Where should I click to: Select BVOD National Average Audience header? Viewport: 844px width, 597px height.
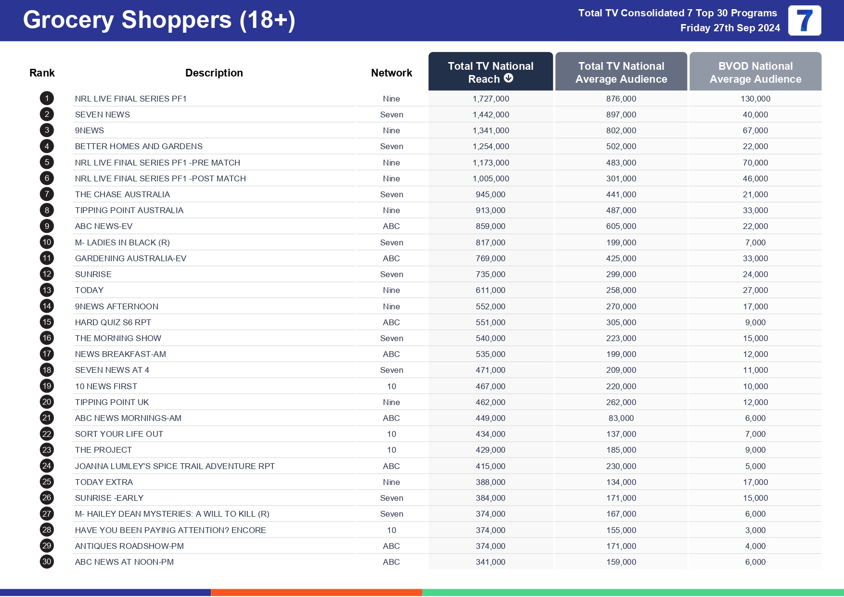[x=755, y=72]
